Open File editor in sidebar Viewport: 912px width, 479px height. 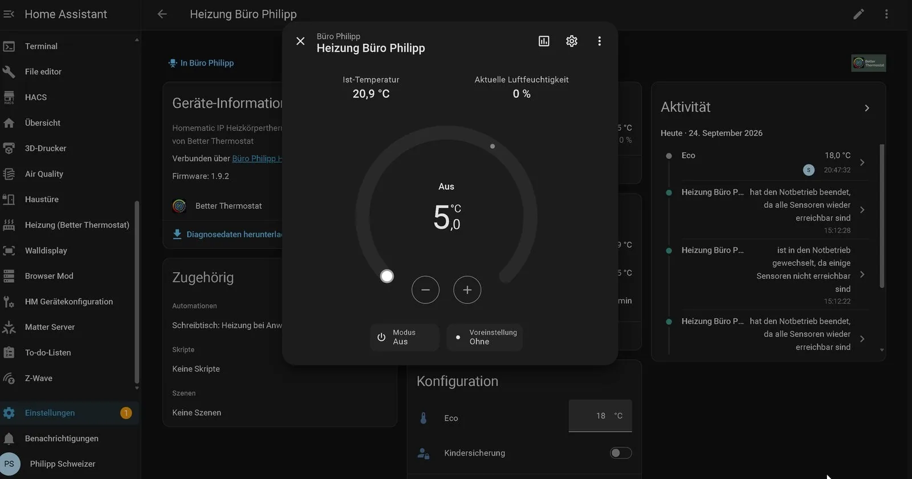68,71
